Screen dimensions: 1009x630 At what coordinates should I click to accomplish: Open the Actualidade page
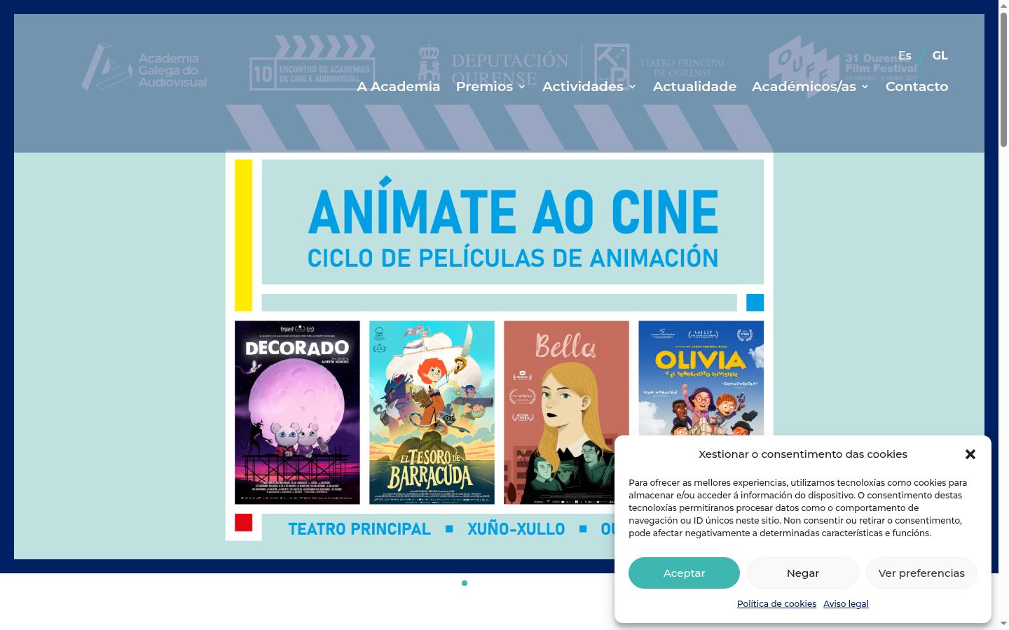click(x=694, y=86)
